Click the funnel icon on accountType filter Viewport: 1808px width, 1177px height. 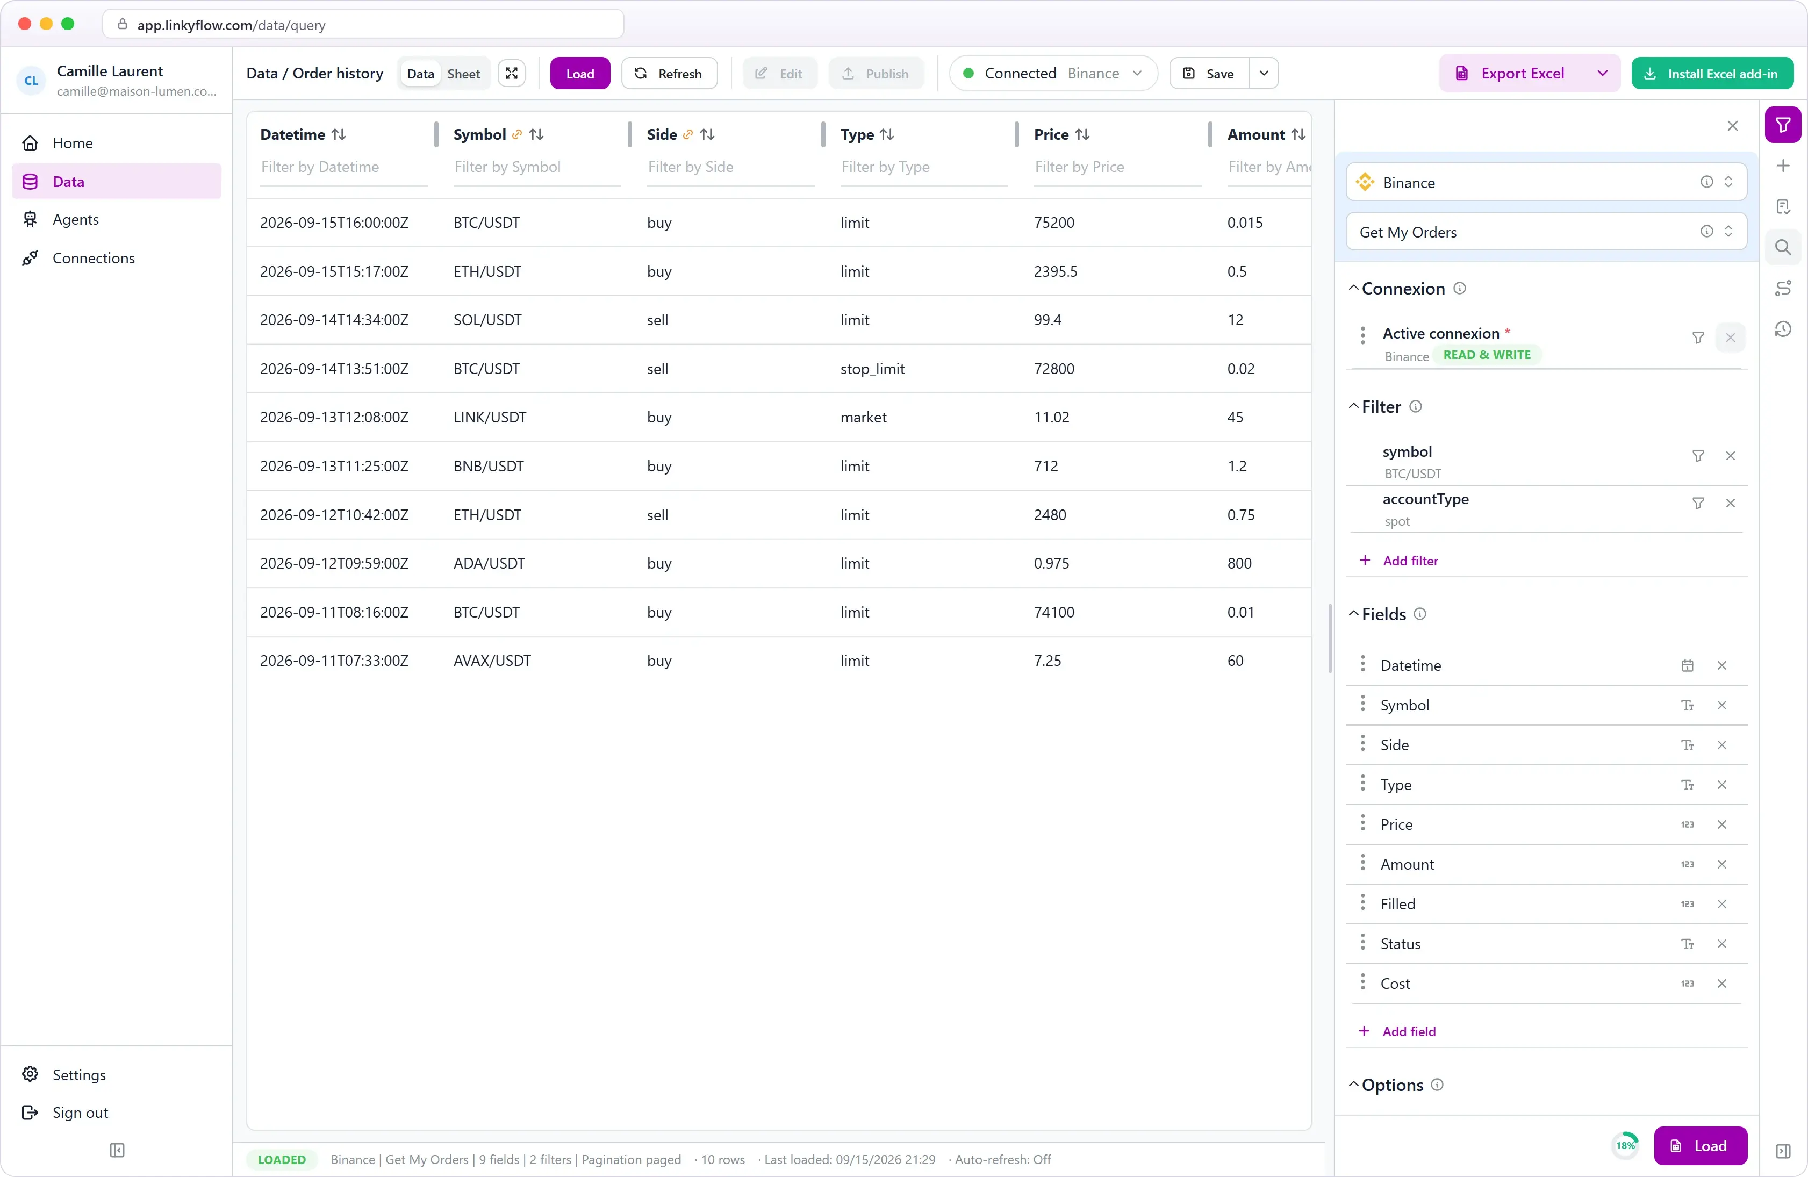point(1698,503)
